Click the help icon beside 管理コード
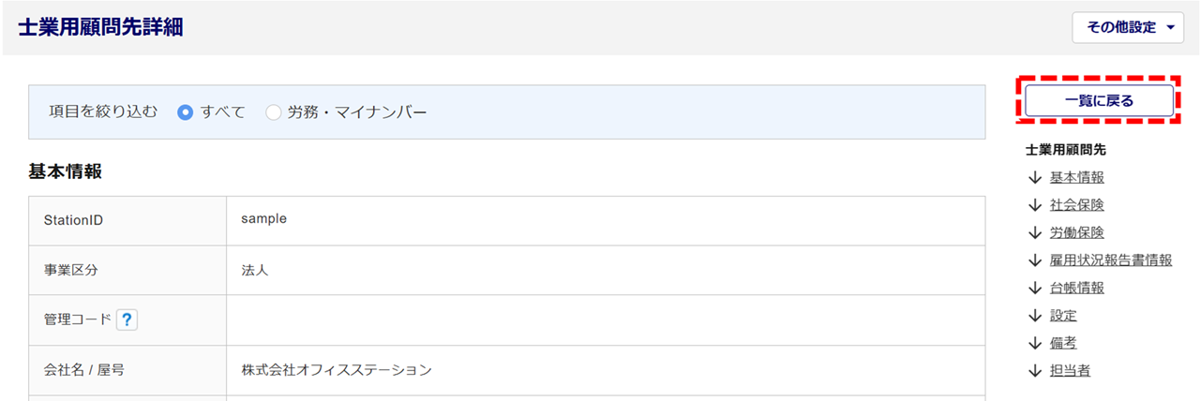The height and width of the screenshot is (401, 1200). (x=127, y=320)
